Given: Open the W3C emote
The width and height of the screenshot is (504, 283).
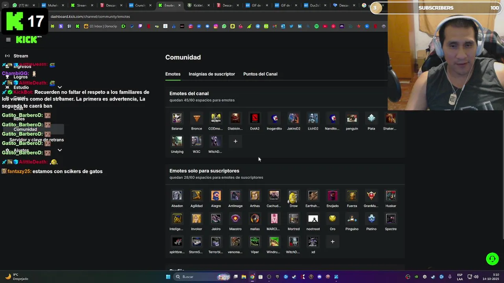Looking at the screenshot, I should pos(196,141).
